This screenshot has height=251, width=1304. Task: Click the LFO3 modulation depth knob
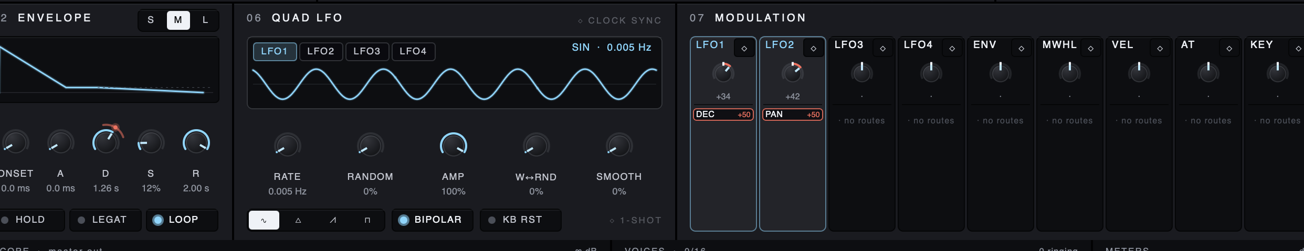point(861,73)
